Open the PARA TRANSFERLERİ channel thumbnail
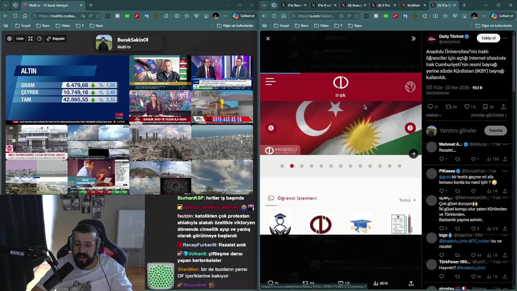This screenshot has height=291, width=517. click(x=98, y=177)
